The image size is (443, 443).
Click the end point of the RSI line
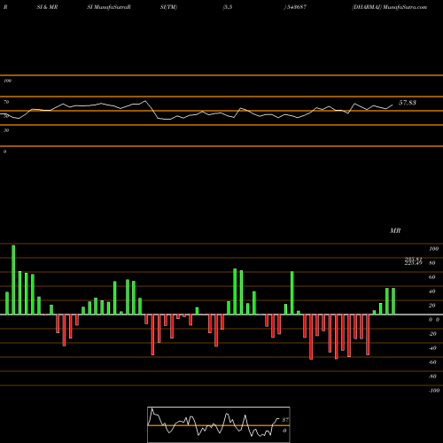click(x=392, y=105)
